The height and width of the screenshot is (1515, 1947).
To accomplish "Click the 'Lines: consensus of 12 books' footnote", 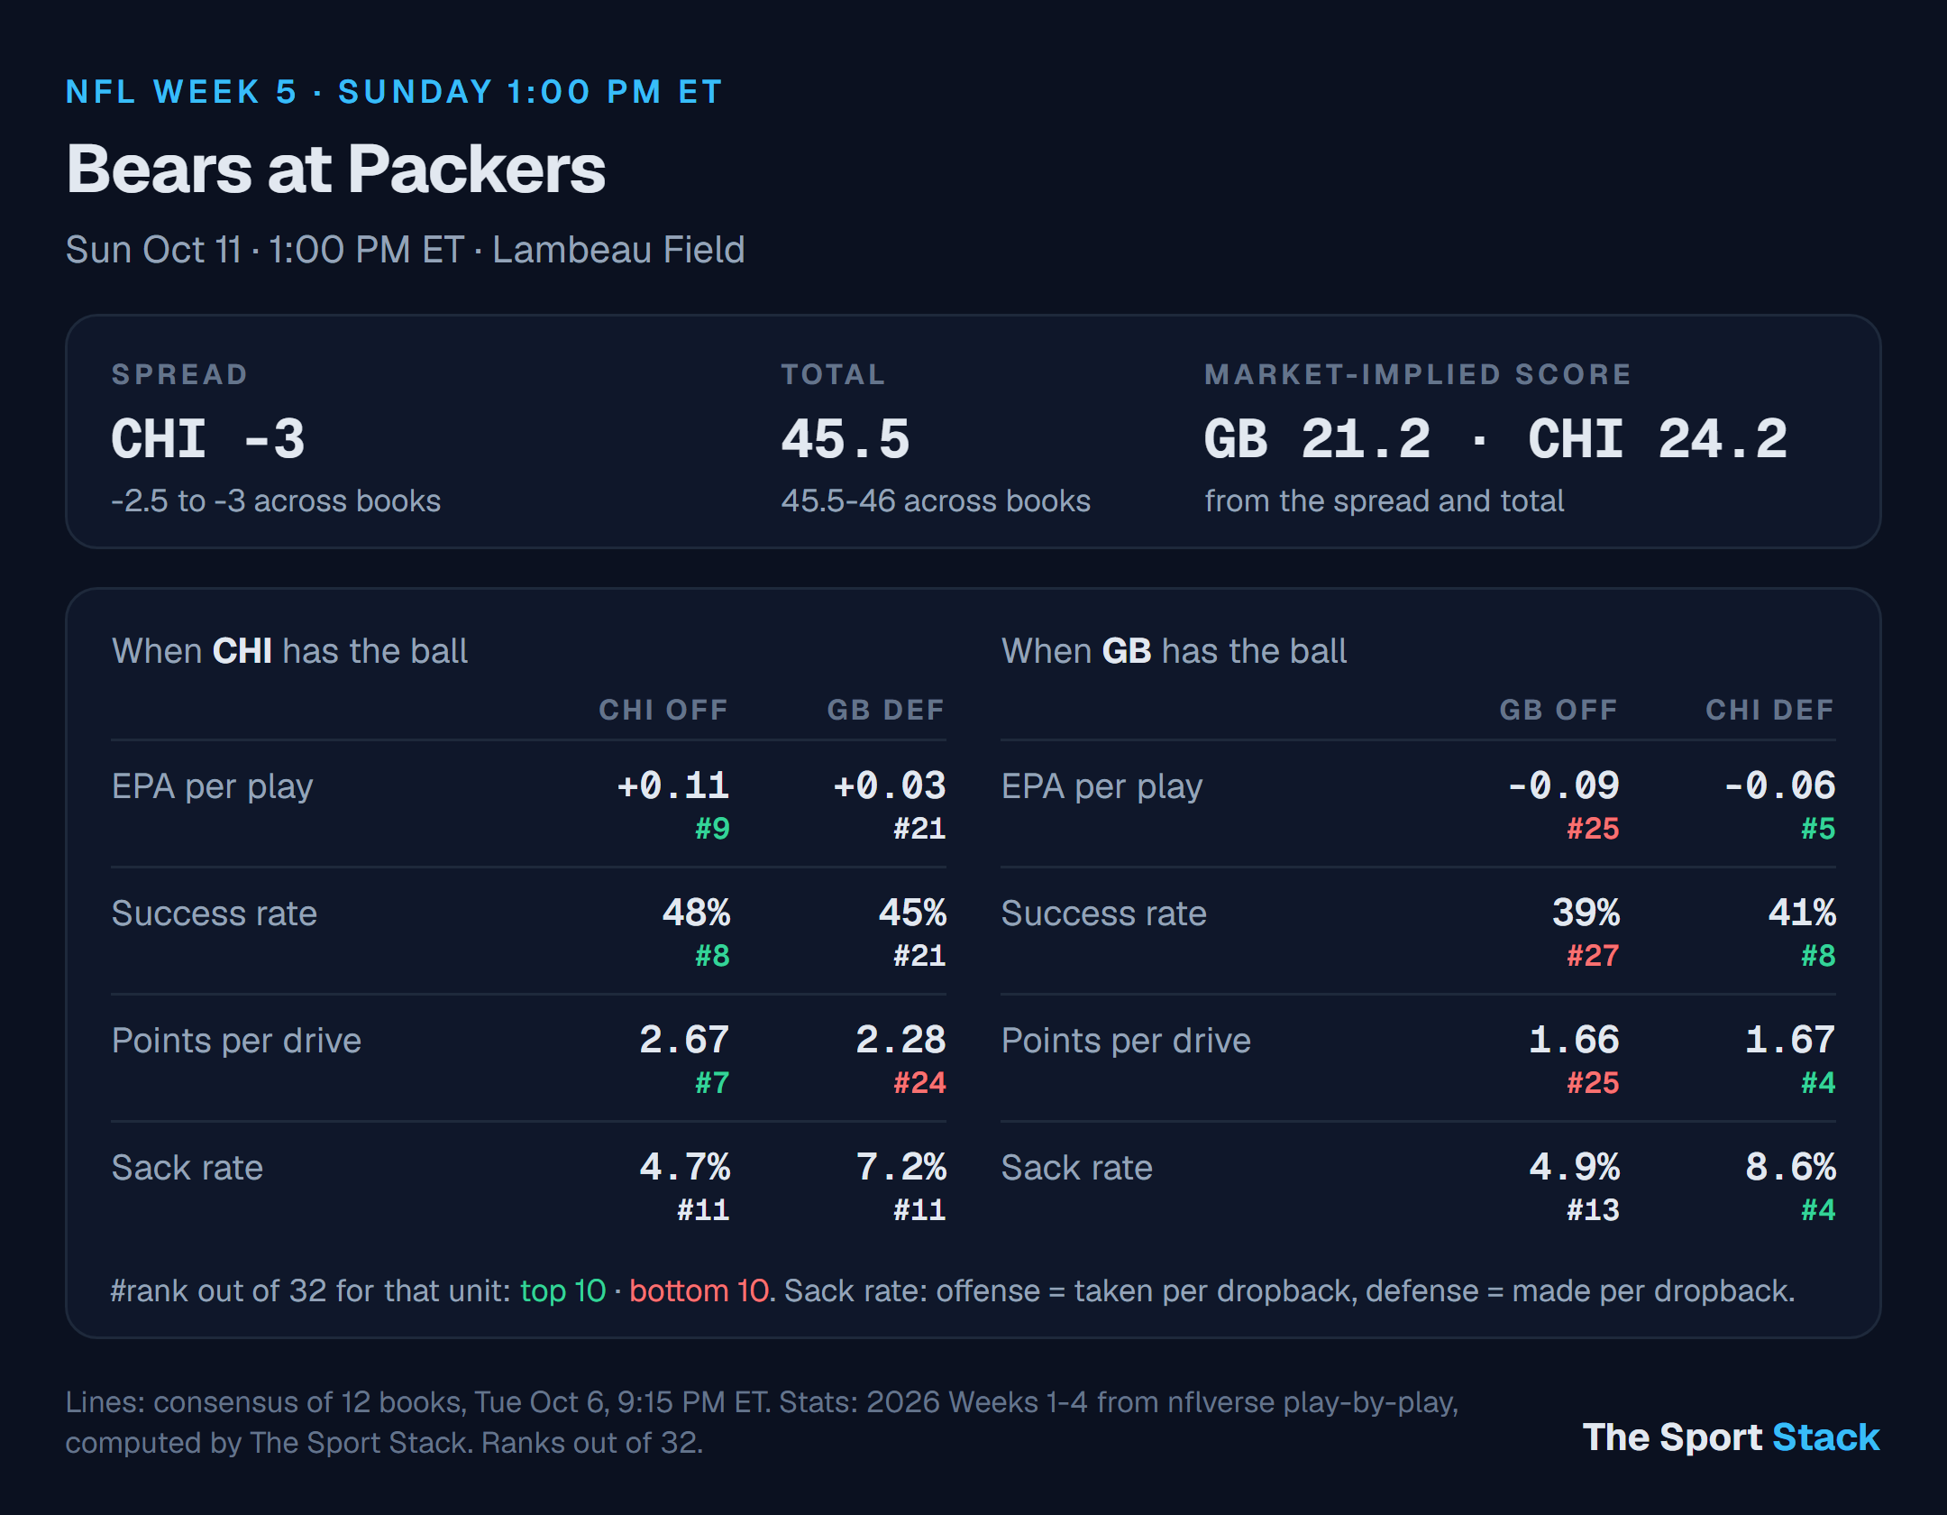I will [762, 1422].
